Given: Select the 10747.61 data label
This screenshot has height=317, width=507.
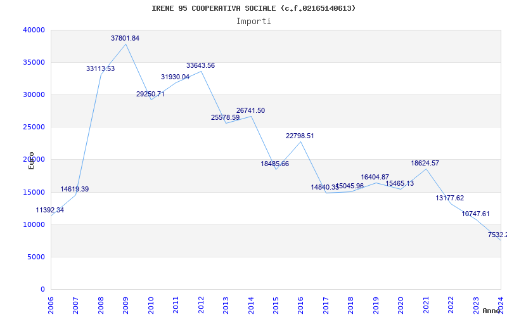Looking at the screenshot, I should 476,214.
